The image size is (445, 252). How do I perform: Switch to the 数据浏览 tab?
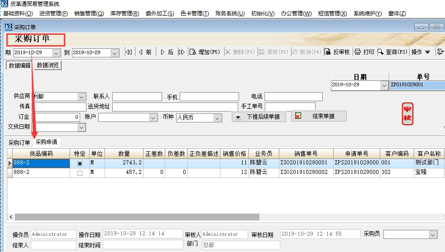point(48,65)
